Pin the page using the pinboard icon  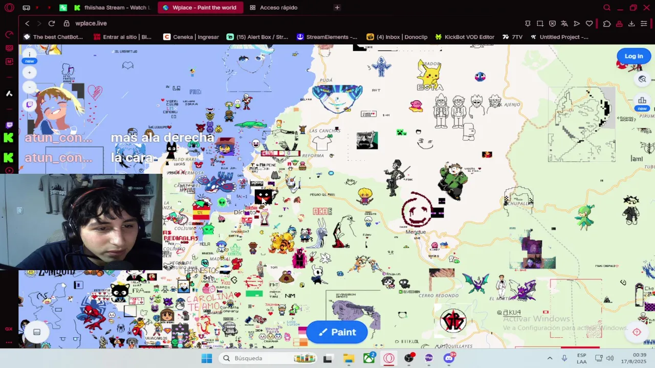pos(528,24)
